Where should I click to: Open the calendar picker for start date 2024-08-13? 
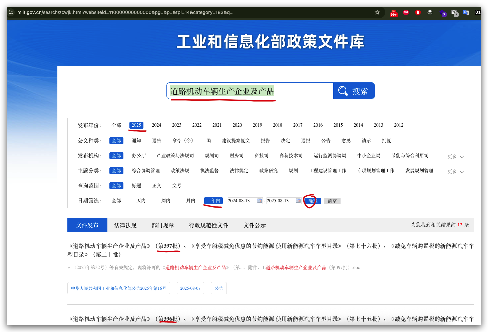coord(260,201)
